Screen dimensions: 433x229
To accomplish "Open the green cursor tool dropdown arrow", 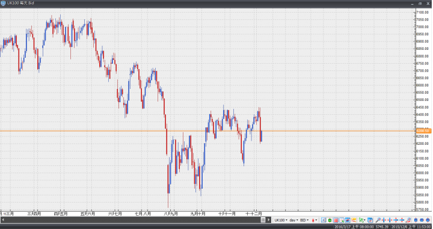I will coord(365,220).
